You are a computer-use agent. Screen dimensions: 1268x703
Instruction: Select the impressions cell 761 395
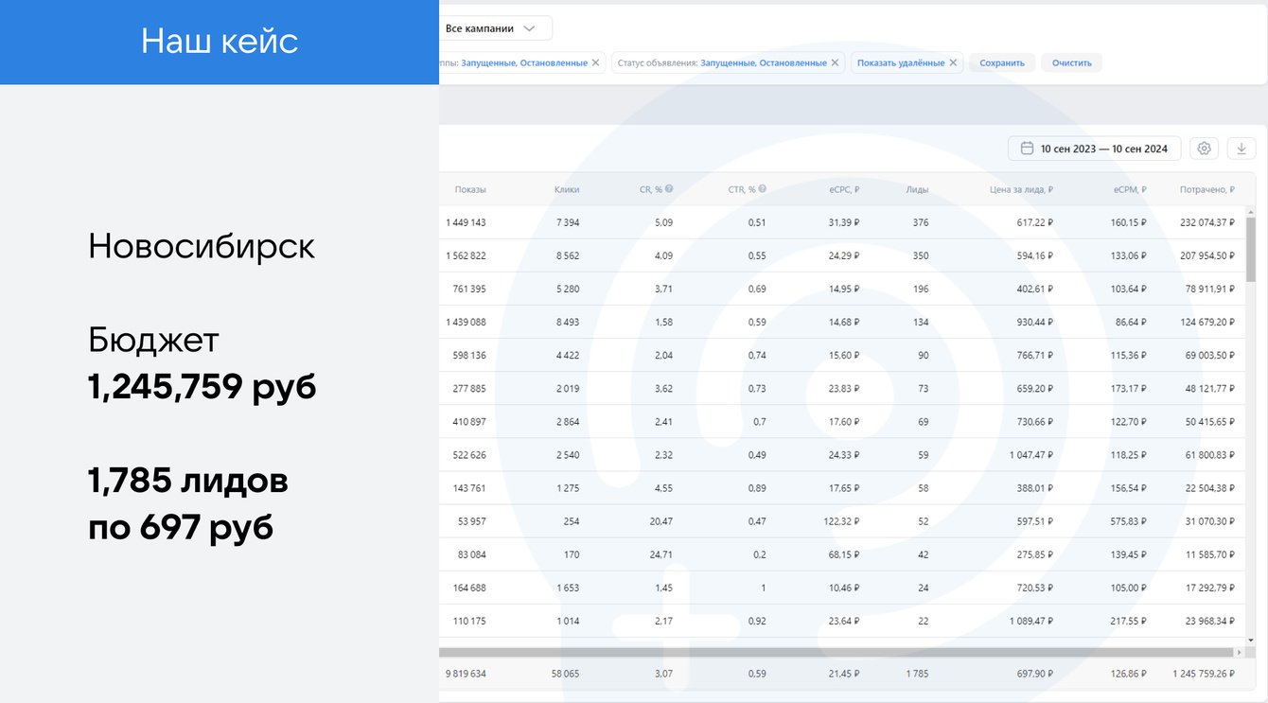(469, 289)
